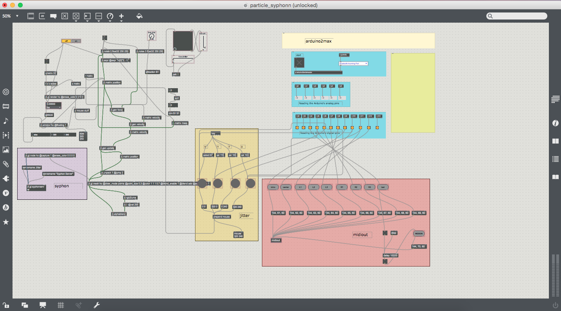Toggle the grid display icon
The height and width of the screenshot is (311, 561).
click(61, 305)
